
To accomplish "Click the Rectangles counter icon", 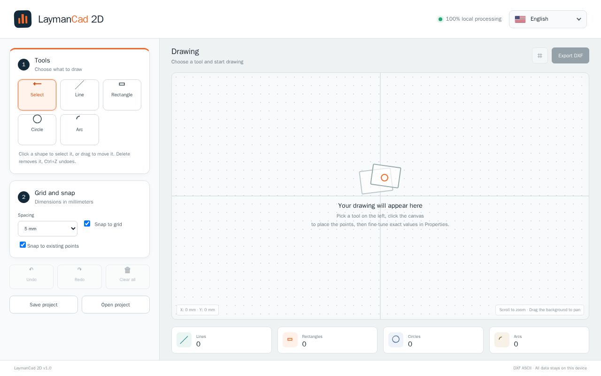I will pos(290,340).
